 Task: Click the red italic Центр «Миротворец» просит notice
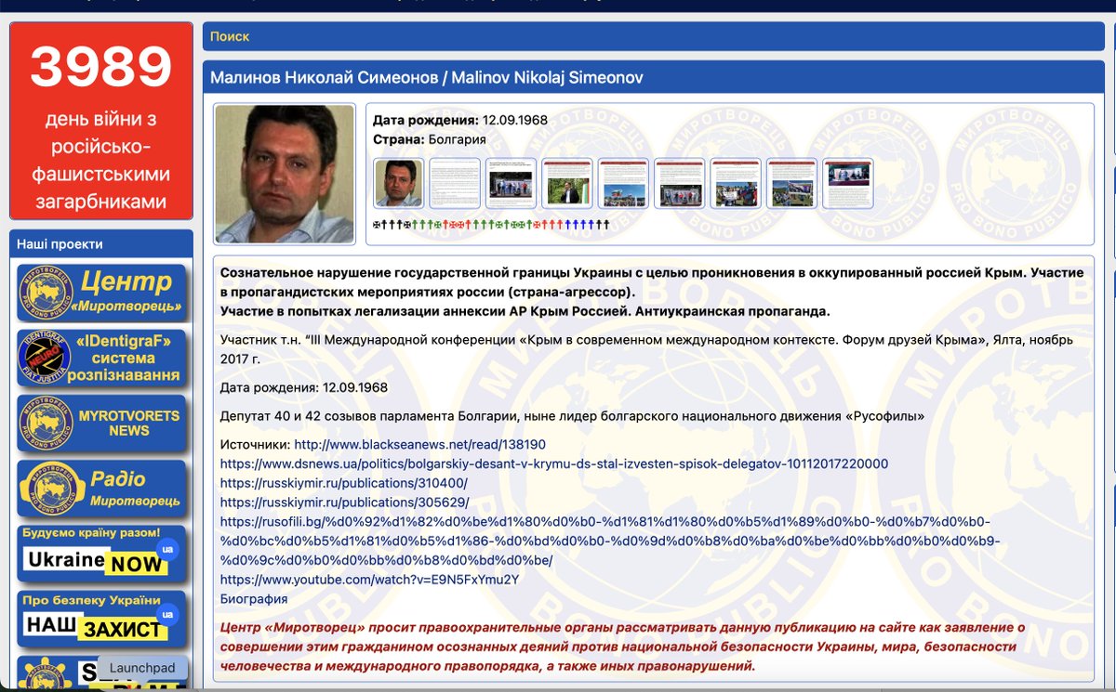(x=622, y=646)
